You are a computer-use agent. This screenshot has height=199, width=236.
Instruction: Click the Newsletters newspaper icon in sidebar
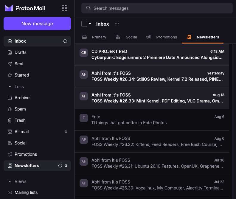click(10, 166)
